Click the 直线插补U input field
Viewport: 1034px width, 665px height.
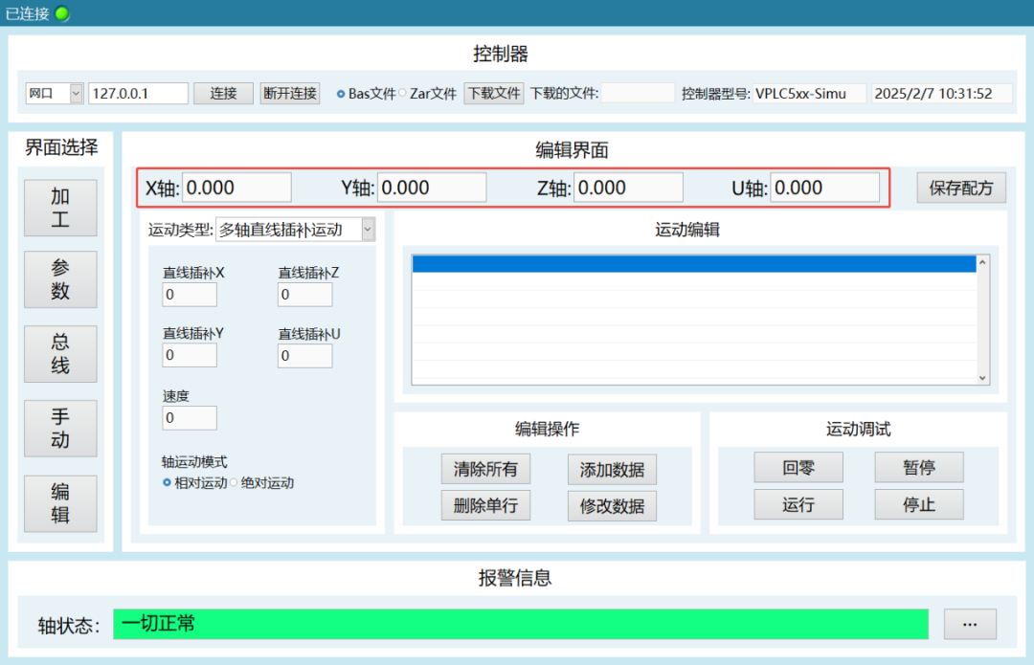pyautogui.click(x=304, y=356)
